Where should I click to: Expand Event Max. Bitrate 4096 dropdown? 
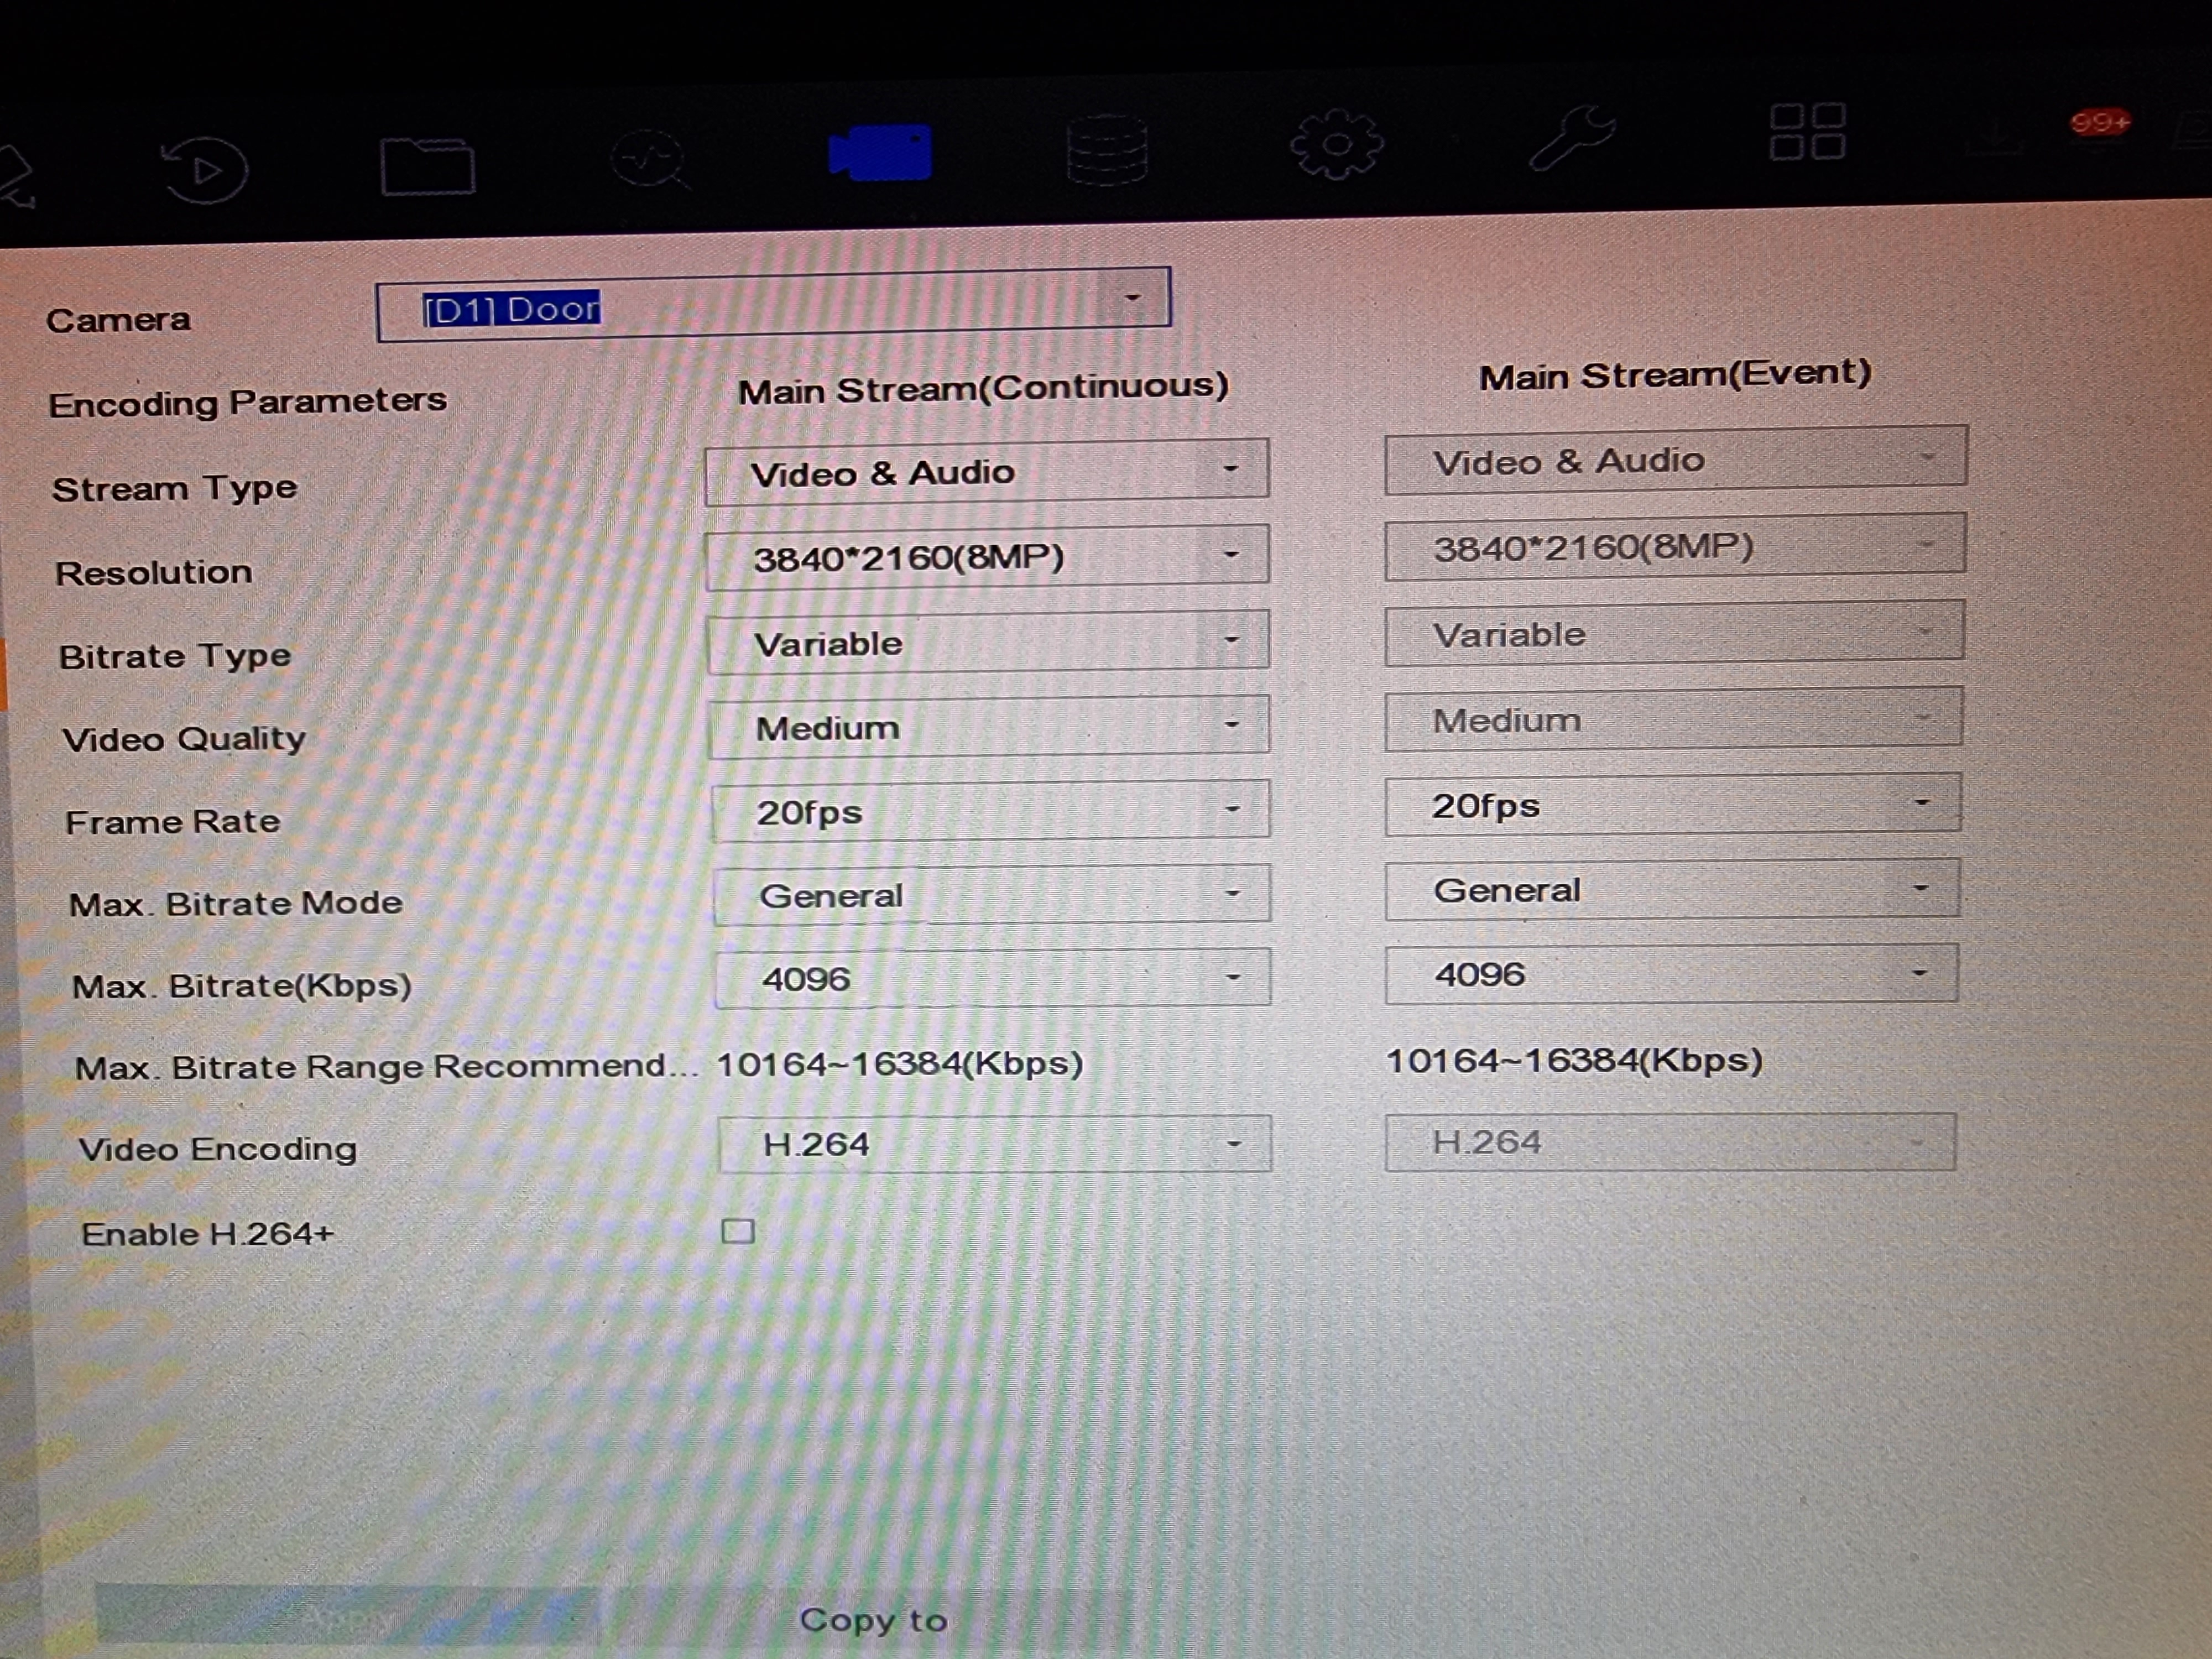click(x=1918, y=973)
